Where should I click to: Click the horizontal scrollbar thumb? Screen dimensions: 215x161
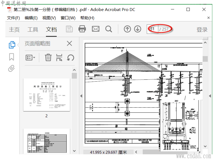pyautogui.click(x=165, y=152)
